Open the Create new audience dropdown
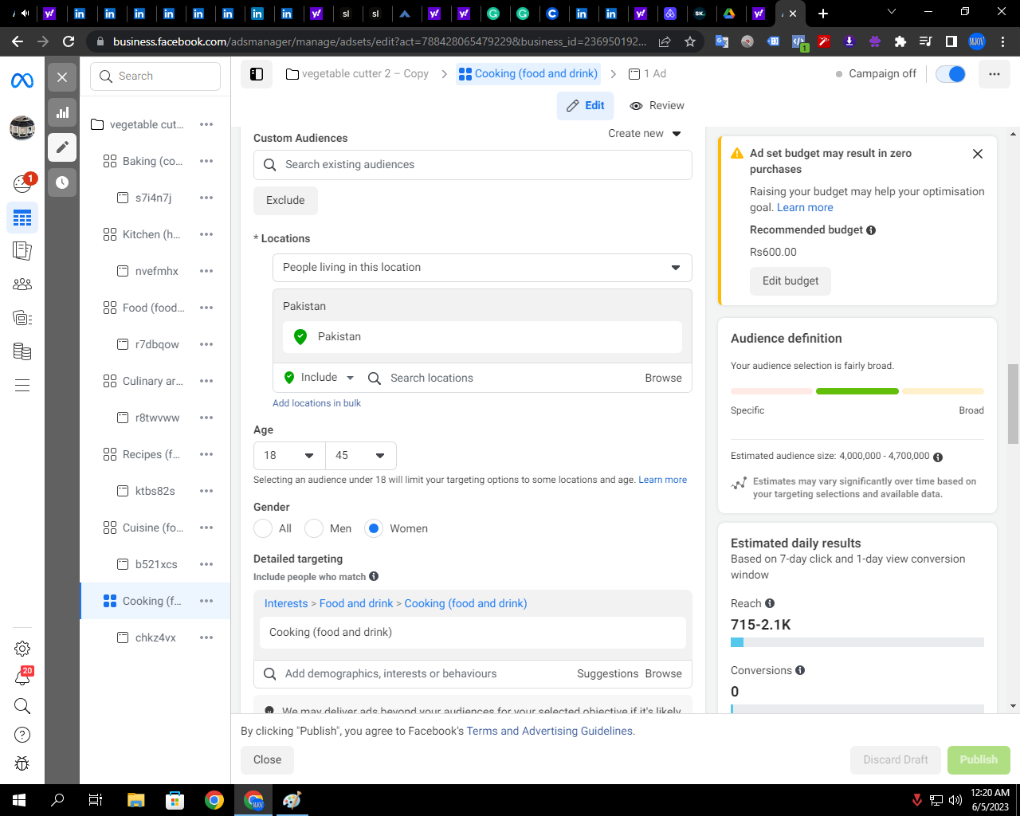Screen dimensions: 1020x816 point(645,134)
